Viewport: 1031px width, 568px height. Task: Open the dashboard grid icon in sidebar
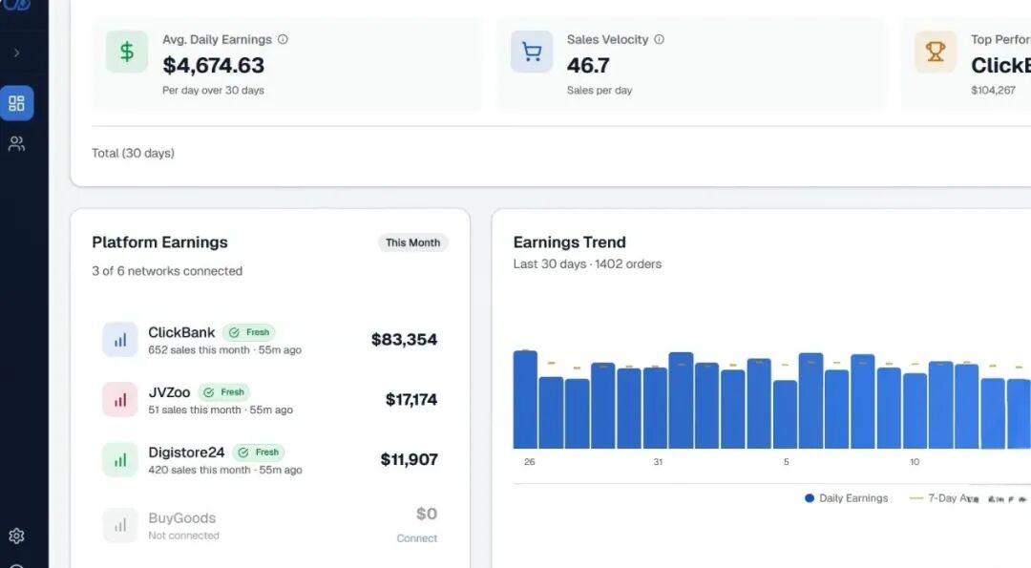point(16,103)
